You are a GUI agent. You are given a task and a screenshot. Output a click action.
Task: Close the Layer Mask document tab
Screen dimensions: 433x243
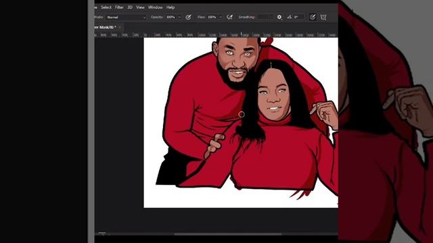click(120, 27)
